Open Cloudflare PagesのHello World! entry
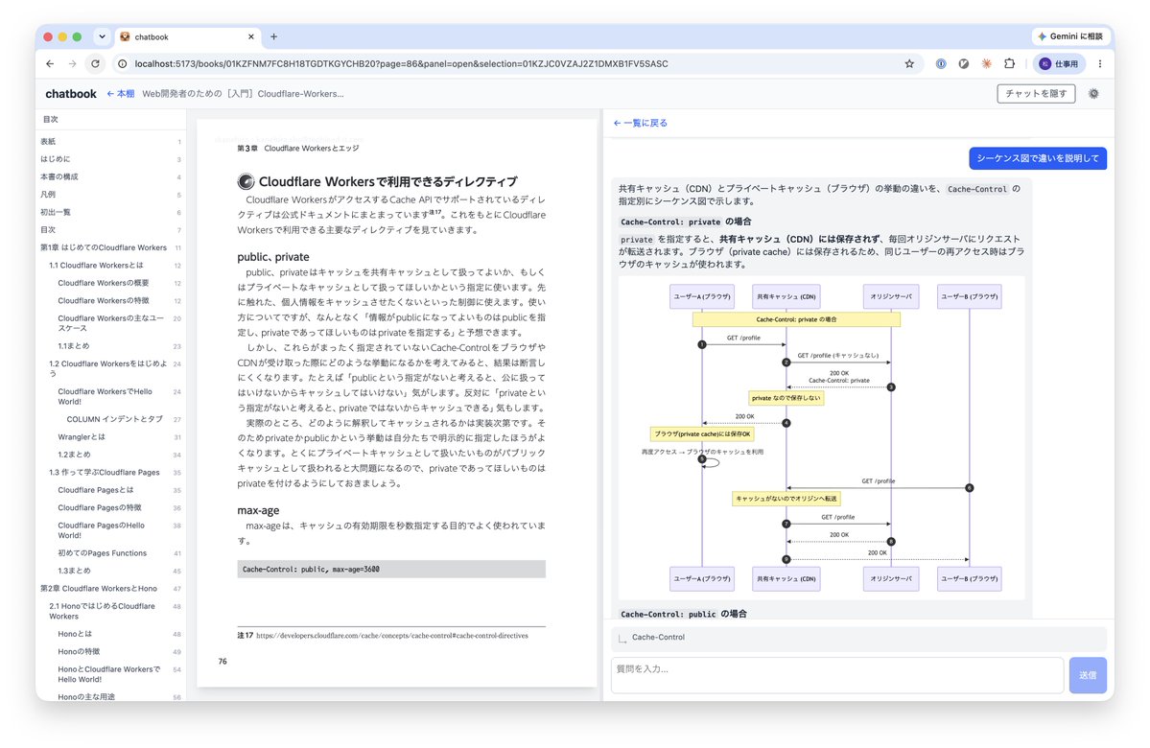The image size is (1150, 748). [110, 530]
